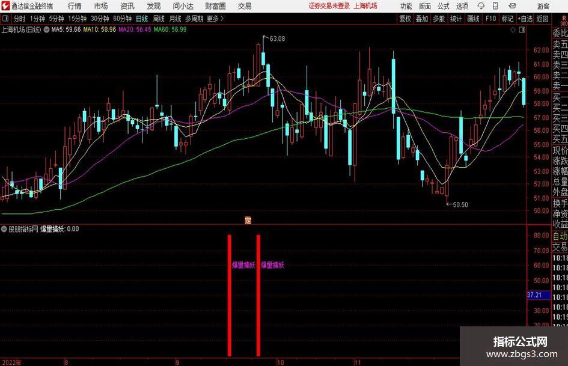Click the mobile phone icon
This screenshot has width=568, height=366.
[x=495, y=6]
